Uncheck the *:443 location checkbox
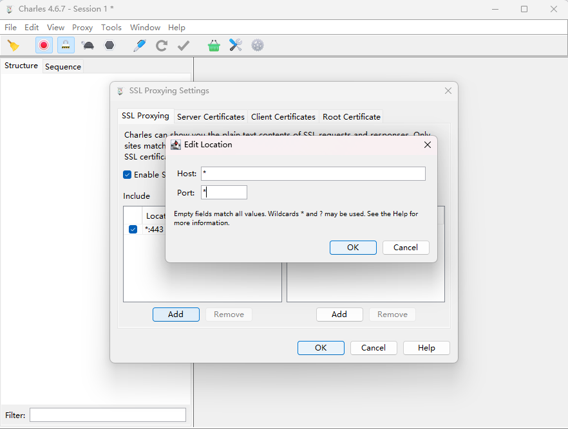This screenshot has width=568, height=429. point(133,230)
